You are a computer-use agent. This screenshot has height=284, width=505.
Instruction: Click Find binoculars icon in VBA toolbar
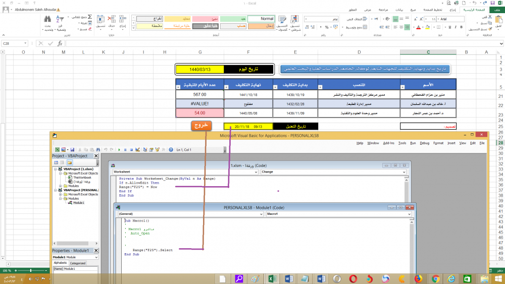point(98,149)
